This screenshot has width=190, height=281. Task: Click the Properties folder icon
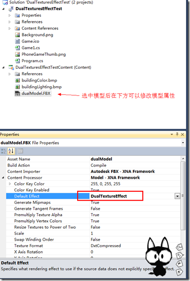click(x=17, y=15)
